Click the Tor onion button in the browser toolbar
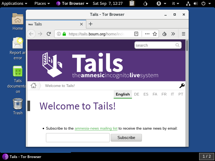 pyautogui.click(x=164, y=34)
